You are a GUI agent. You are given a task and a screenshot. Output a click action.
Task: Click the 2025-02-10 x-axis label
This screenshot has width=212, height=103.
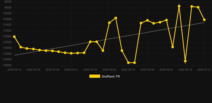pos(14,70)
